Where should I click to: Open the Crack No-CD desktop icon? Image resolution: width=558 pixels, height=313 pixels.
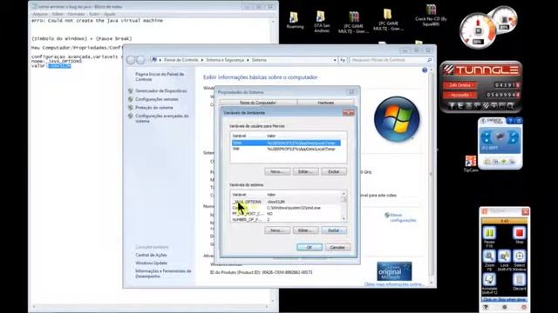(x=431, y=10)
